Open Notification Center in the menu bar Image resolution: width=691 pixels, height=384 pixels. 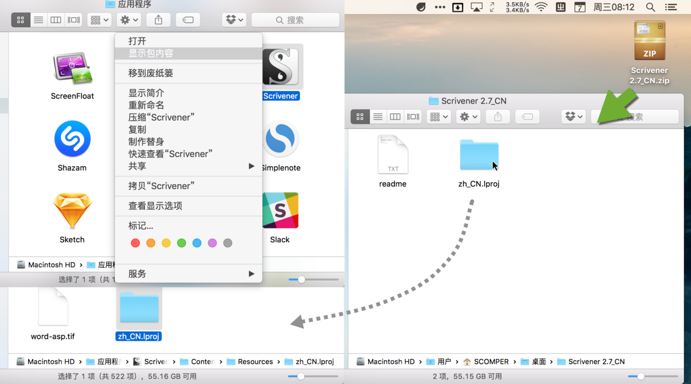click(671, 7)
